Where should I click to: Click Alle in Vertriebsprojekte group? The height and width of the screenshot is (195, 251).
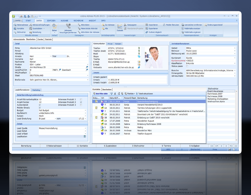pos(105,28)
